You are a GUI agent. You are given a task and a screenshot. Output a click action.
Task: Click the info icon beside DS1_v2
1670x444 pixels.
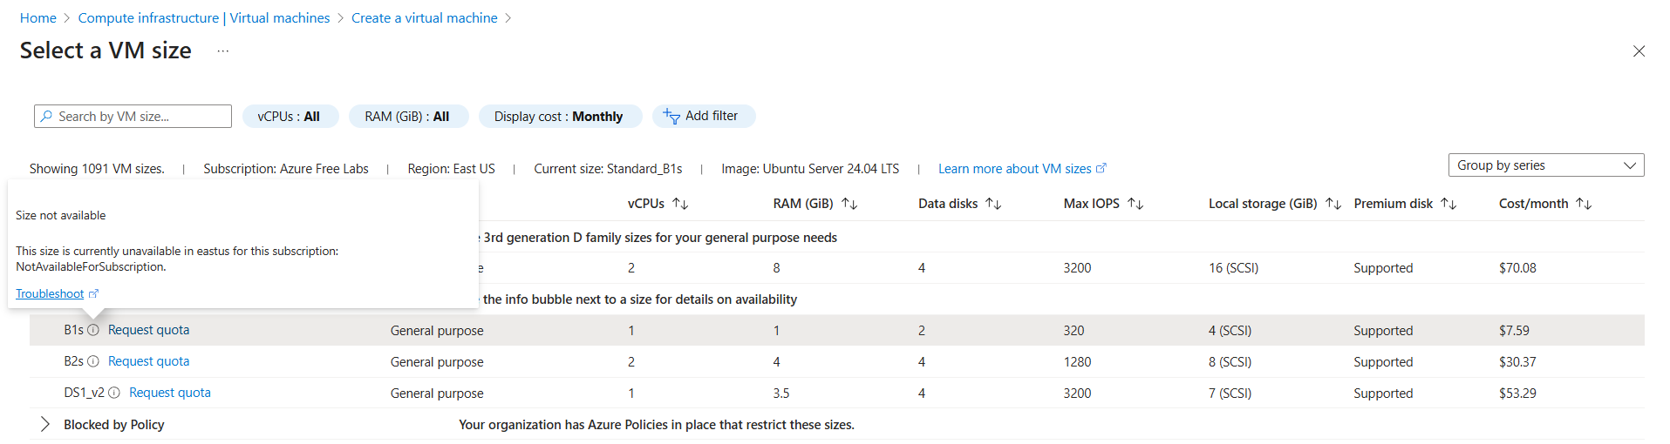[114, 393]
